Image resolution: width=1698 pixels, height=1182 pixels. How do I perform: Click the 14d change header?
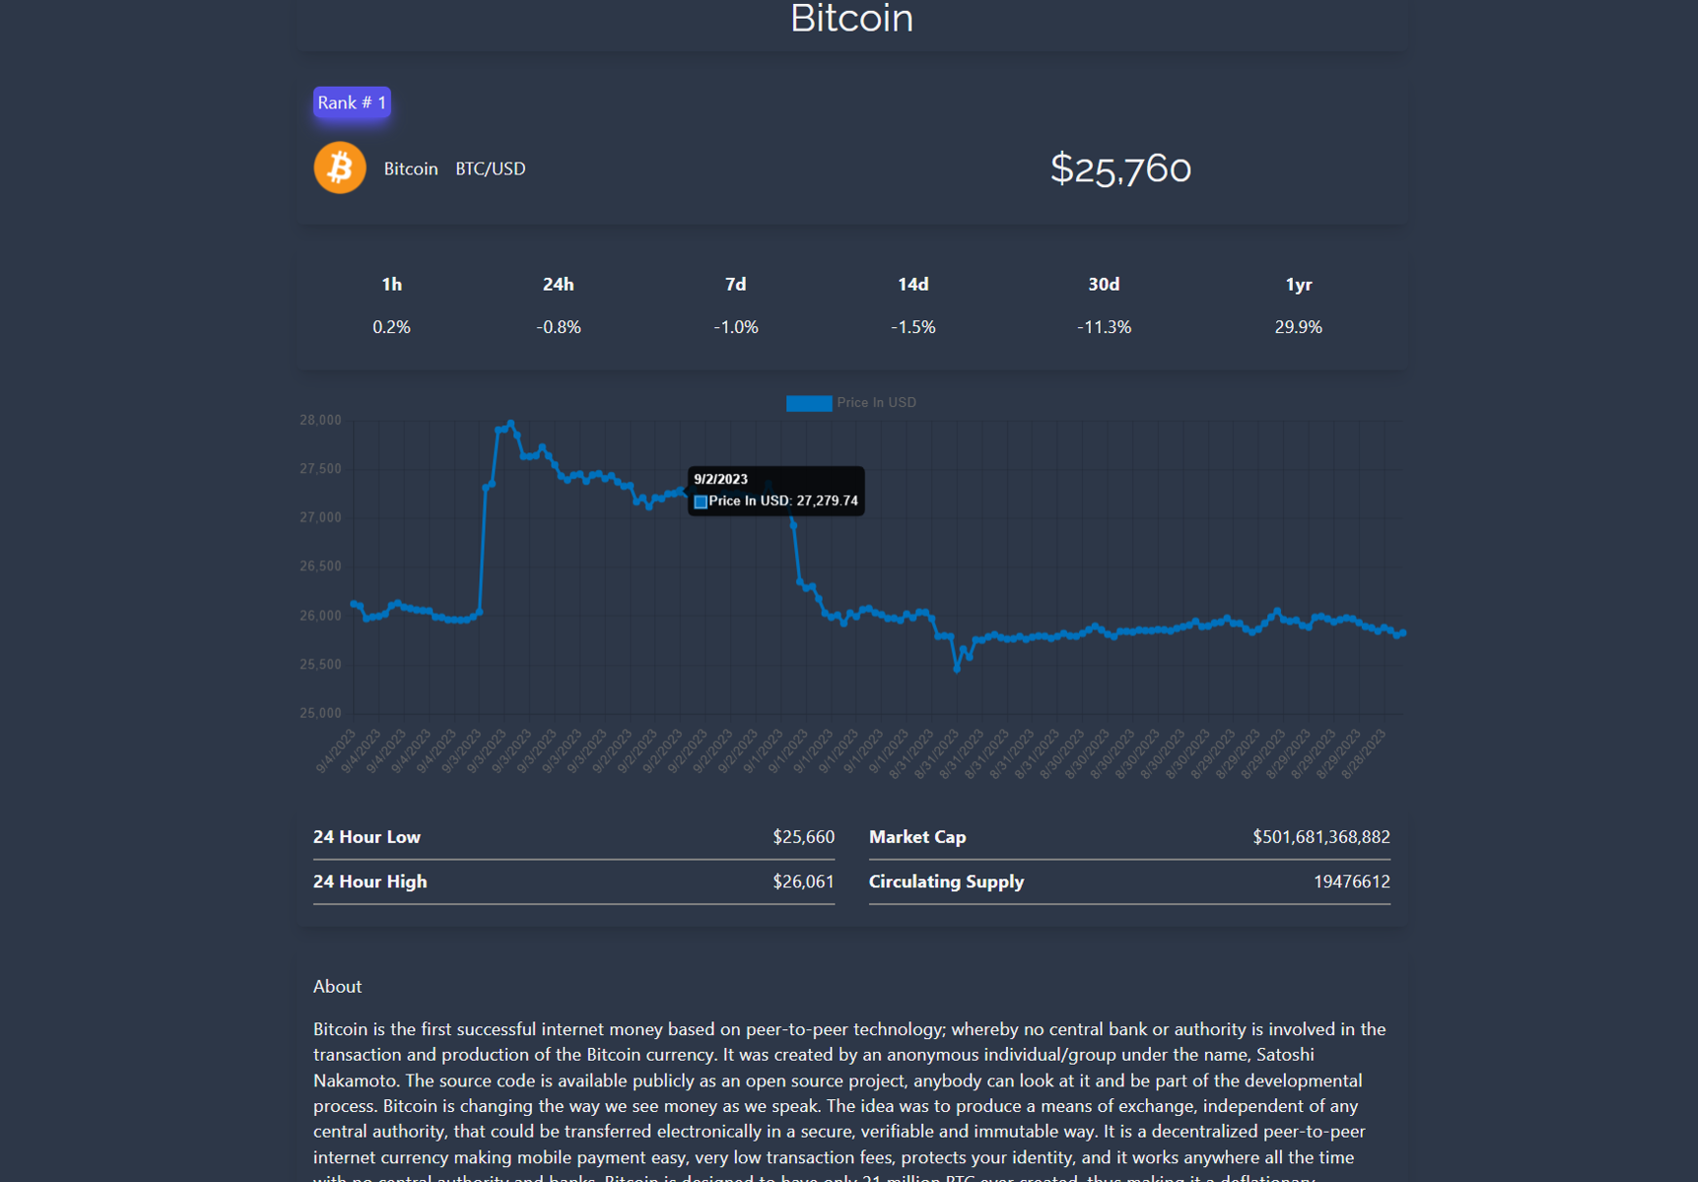[x=913, y=285]
